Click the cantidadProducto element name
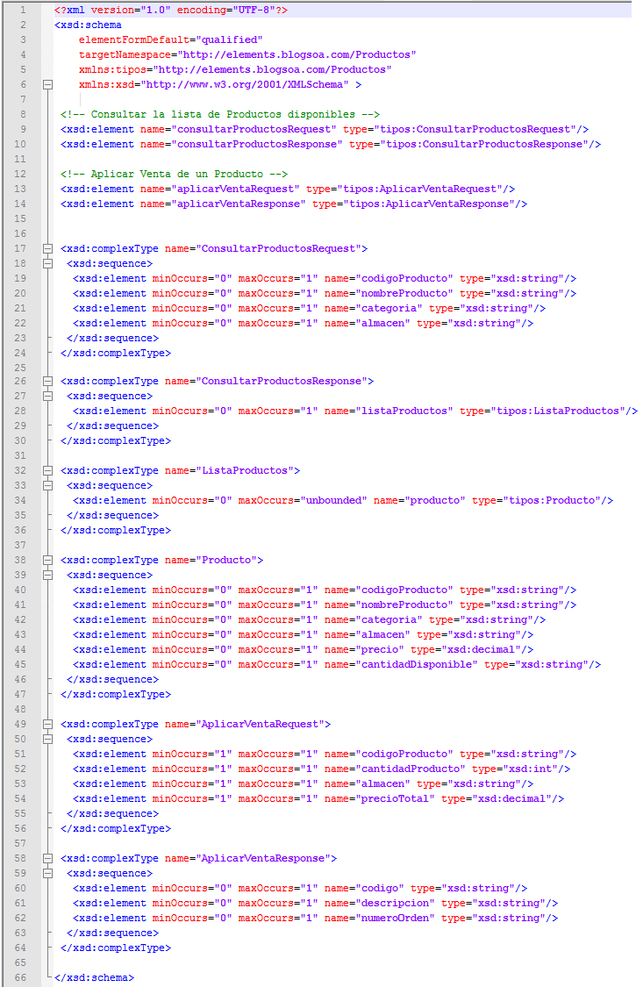 point(411,769)
